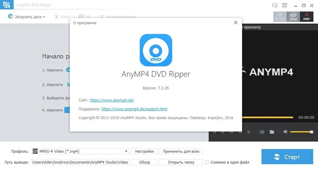Click the MPEG profile format icon

(x=35, y=151)
